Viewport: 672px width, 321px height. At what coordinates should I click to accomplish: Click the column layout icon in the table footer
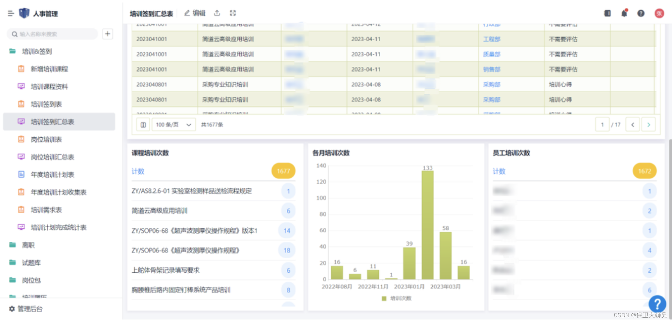[143, 125]
